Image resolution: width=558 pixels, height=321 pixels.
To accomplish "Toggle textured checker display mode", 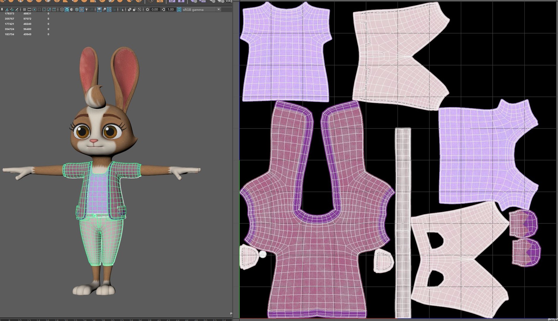I will coord(81,10).
